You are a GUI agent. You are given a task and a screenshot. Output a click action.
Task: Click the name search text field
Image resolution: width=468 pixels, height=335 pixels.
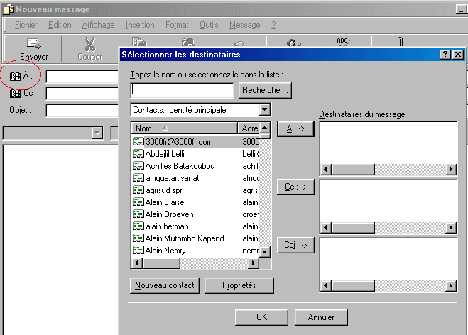(x=182, y=90)
